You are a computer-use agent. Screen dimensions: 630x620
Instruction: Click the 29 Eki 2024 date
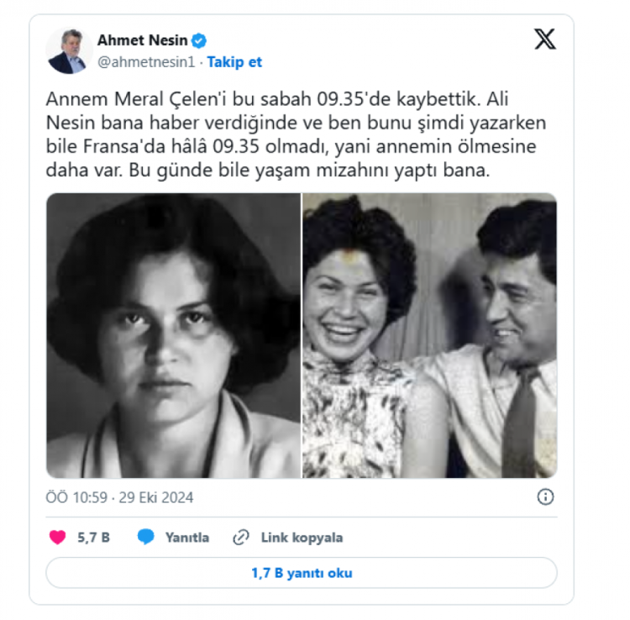click(156, 497)
